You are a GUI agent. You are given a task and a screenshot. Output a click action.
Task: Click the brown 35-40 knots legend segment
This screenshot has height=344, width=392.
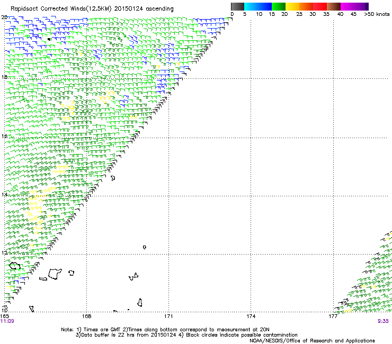pyautogui.click(x=334, y=6)
